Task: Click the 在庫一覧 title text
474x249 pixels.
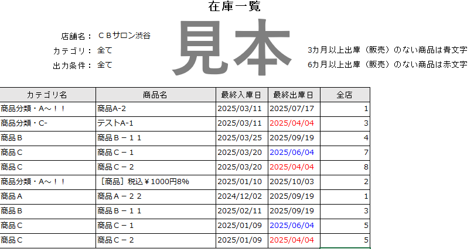Action: 234,7
